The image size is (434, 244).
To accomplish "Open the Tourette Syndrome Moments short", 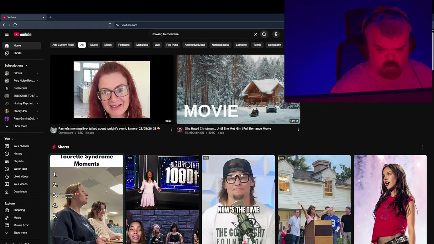I will [x=87, y=199].
